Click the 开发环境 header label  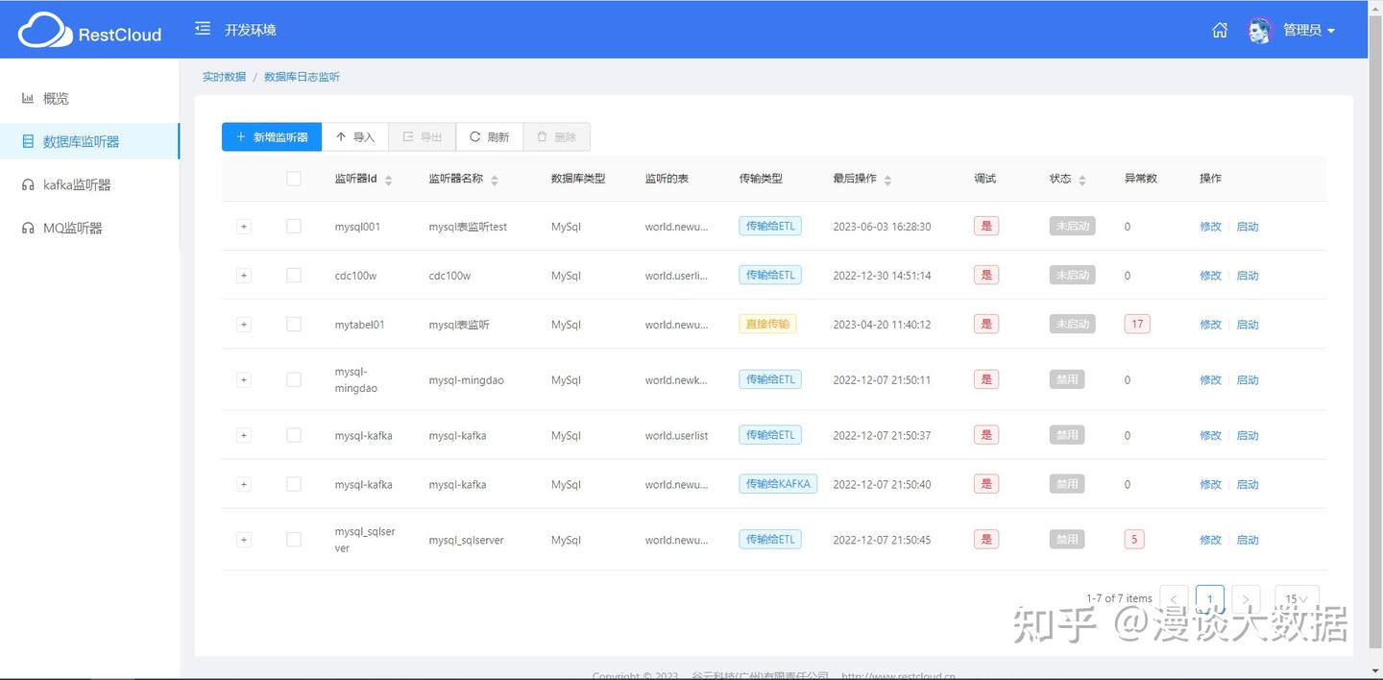[x=250, y=30]
